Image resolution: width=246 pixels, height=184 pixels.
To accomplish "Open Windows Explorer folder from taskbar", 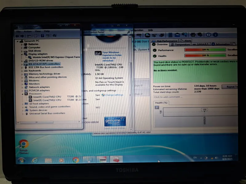I will coord(48,160).
